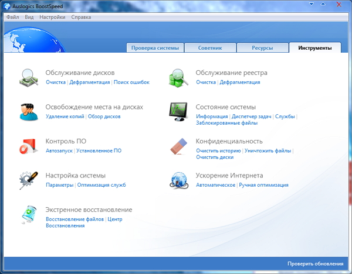Open Уничтожить файлы shredder link
This screenshot has height=274, width=352.
268,151
